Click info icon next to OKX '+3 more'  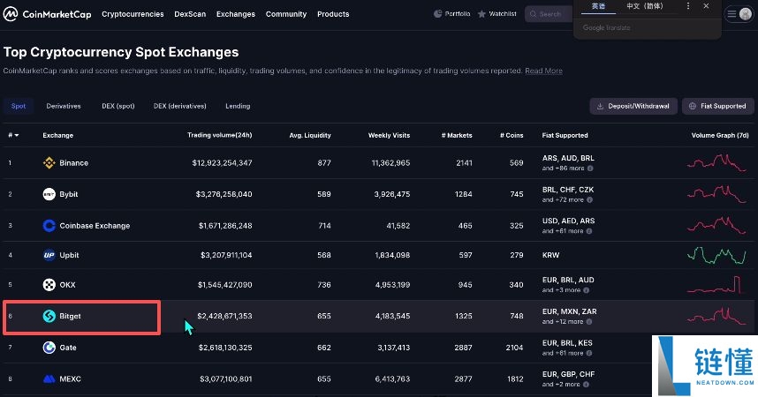click(586, 290)
